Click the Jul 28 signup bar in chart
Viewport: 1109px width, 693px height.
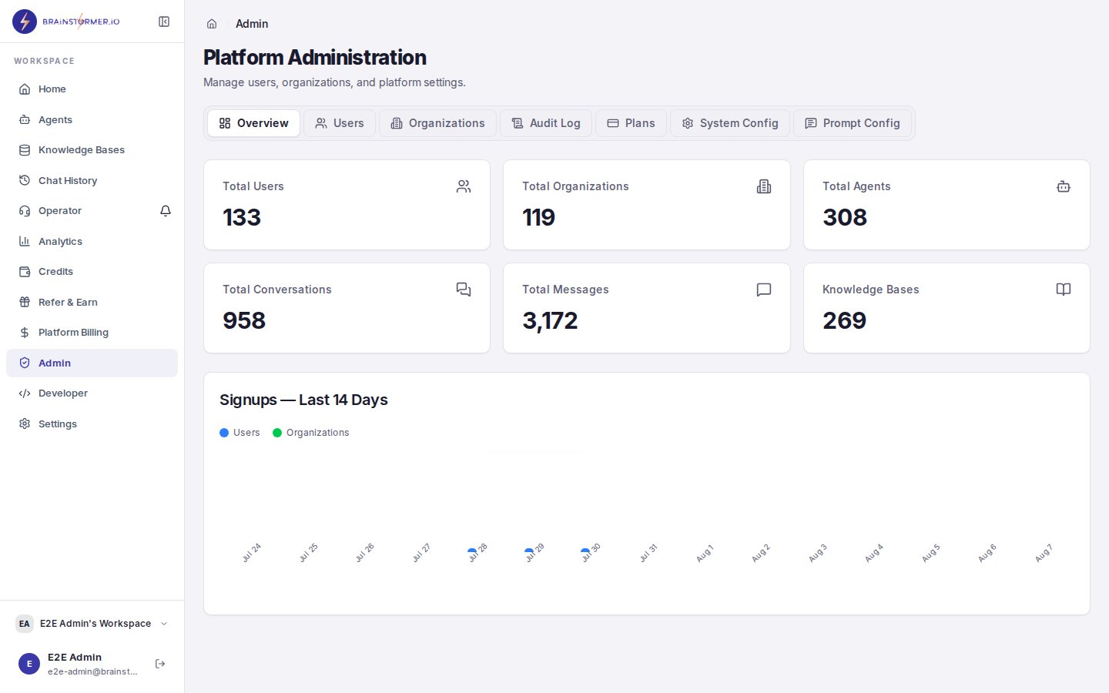click(x=472, y=551)
